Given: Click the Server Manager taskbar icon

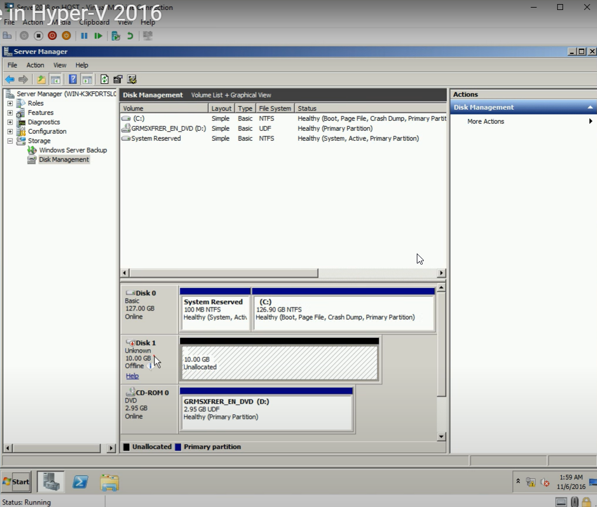Looking at the screenshot, I should [x=51, y=482].
